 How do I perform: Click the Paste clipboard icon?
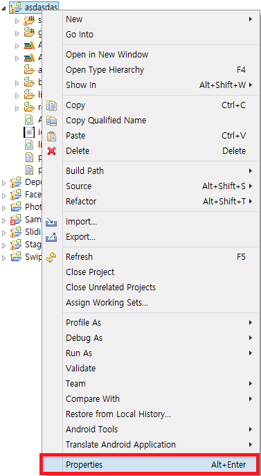coord(52,136)
